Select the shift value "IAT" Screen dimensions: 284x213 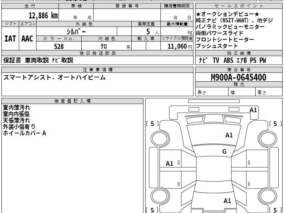click(x=10, y=39)
